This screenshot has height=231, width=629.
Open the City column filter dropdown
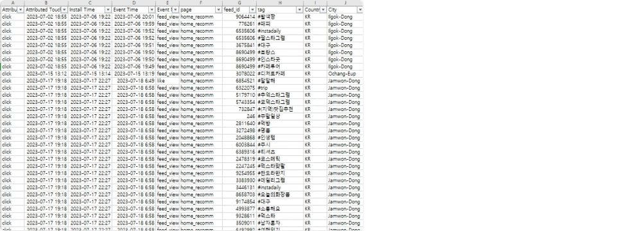[x=359, y=9]
